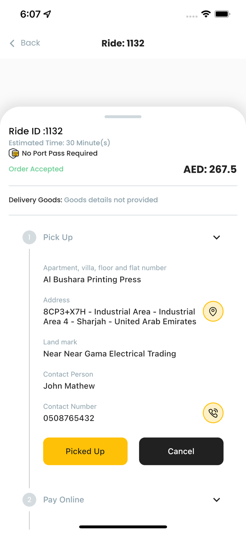Tap the phone call icon for Contact Number

[213, 413]
